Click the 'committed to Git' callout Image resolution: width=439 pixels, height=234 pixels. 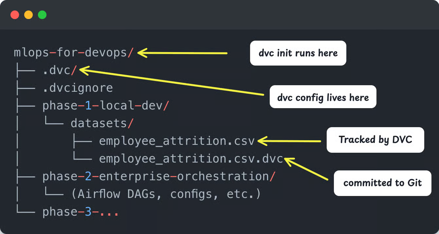382,183
